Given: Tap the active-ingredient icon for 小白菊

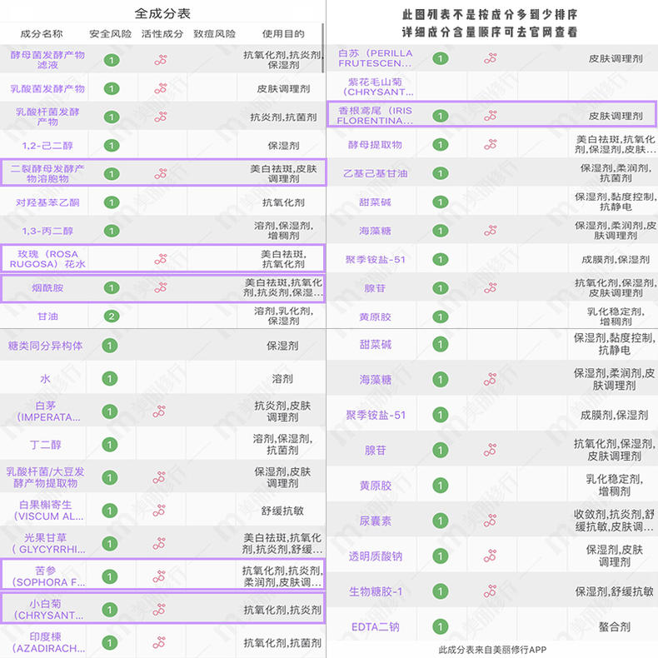Looking at the screenshot, I should click(159, 610).
